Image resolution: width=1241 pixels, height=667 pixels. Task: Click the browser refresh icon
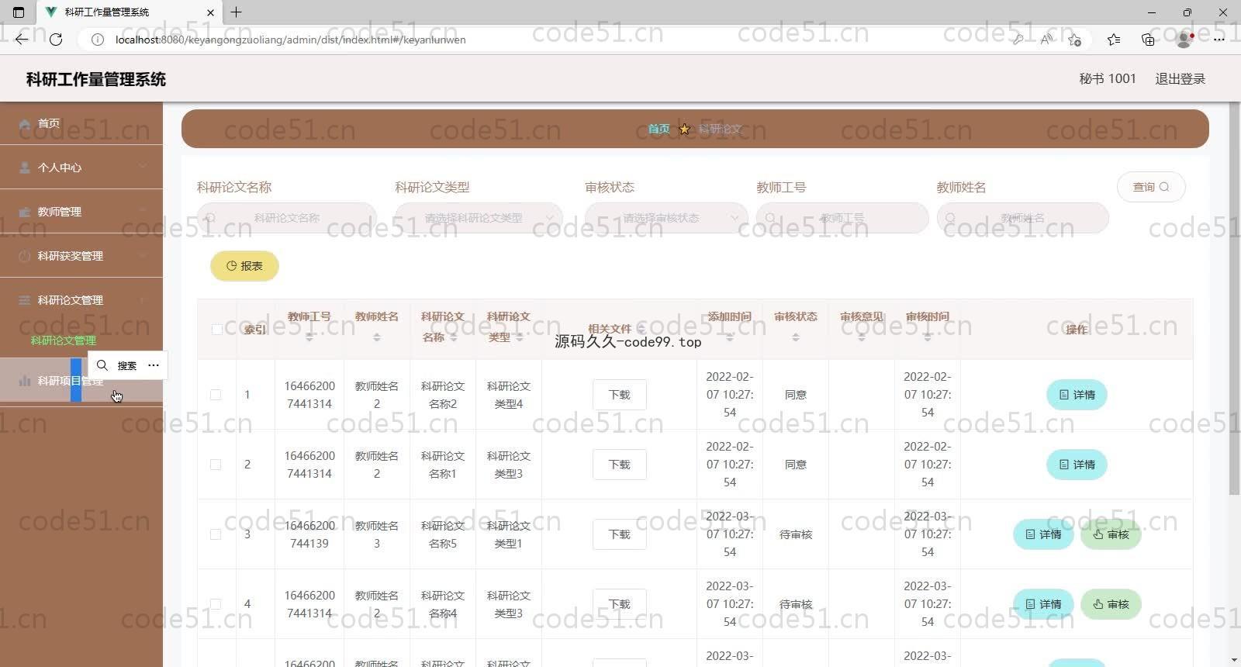[x=56, y=40]
